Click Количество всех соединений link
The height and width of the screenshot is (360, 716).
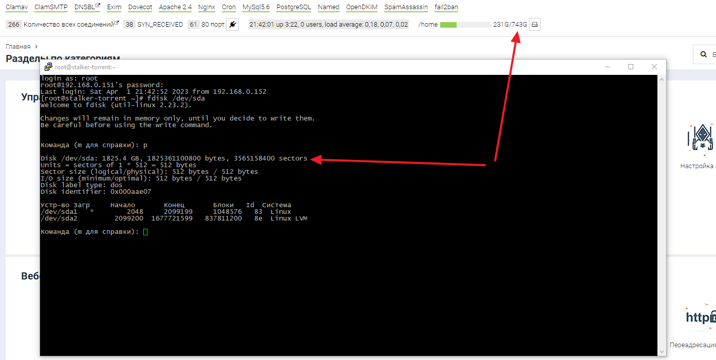click(69, 24)
